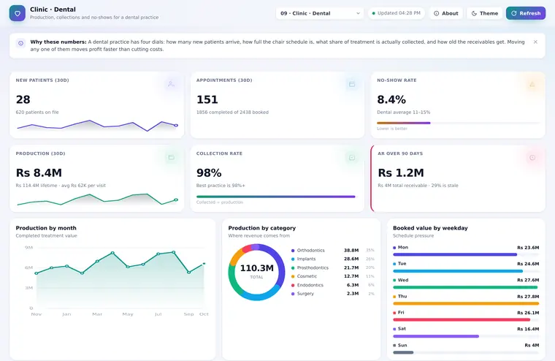Open the 09 · Clinic · Dental dropdown

coord(320,13)
